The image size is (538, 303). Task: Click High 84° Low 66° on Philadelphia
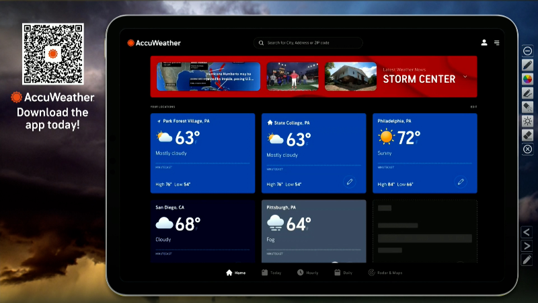tap(395, 184)
